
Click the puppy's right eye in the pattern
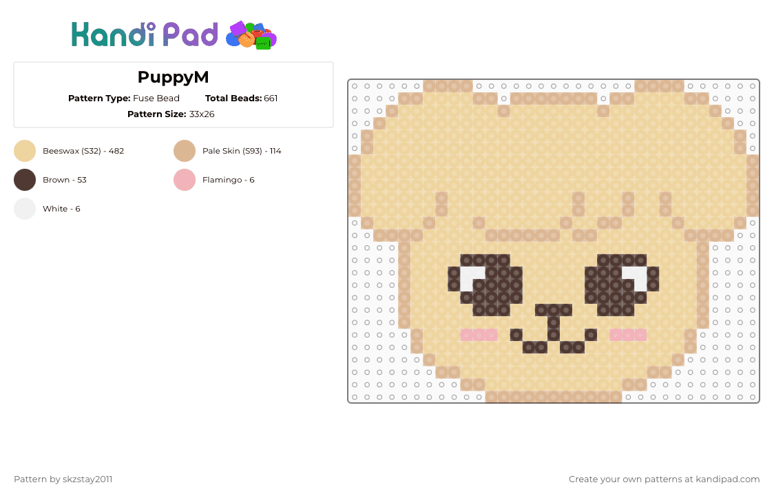click(621, 285)
